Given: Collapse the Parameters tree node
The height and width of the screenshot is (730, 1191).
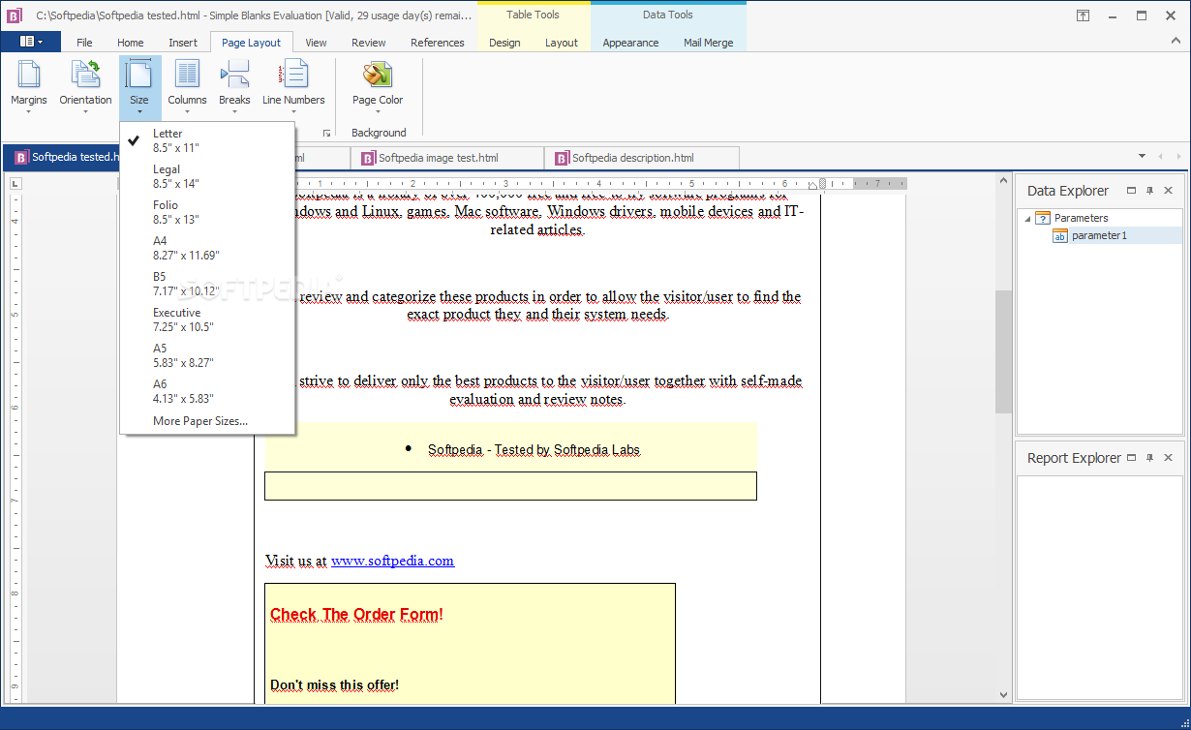Looking at the screenshot, I should coord(1027,218).
